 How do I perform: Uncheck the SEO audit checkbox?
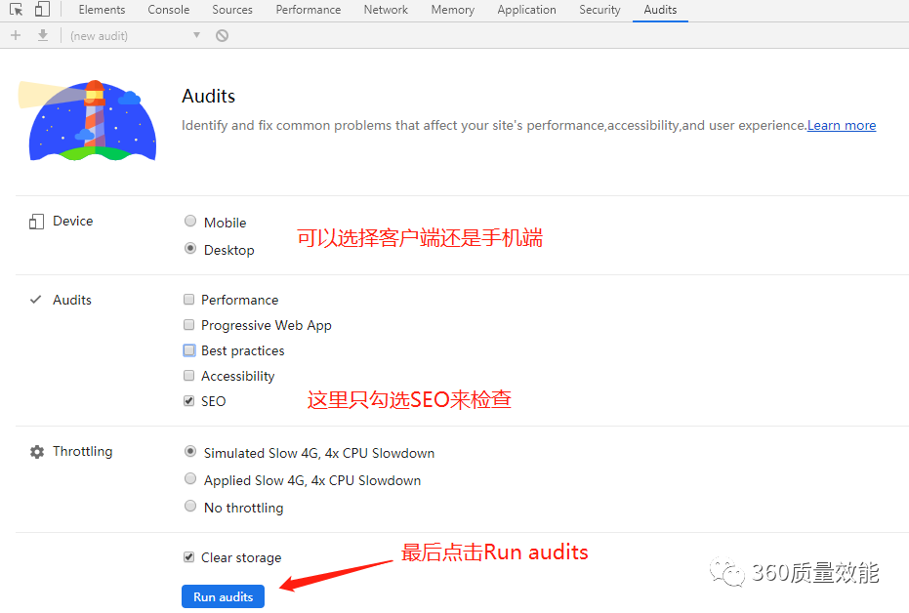point(189,401)
